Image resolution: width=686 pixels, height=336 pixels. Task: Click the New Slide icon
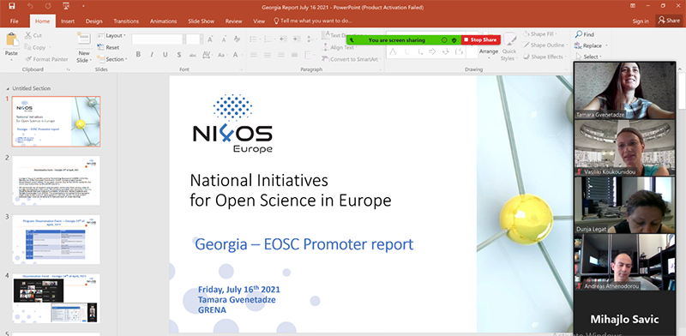tap(84, 39)
